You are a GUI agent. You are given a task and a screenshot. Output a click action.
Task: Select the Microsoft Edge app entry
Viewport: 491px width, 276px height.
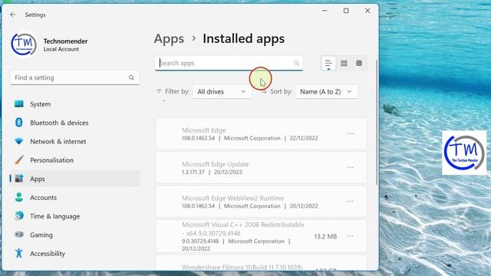coord(261,133)
